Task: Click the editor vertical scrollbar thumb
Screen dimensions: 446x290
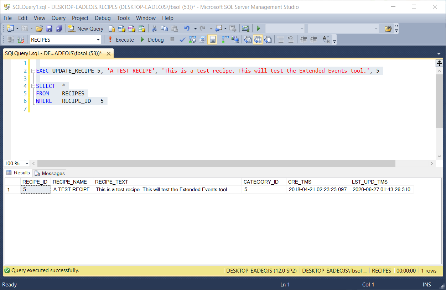Action: (439, 101)
